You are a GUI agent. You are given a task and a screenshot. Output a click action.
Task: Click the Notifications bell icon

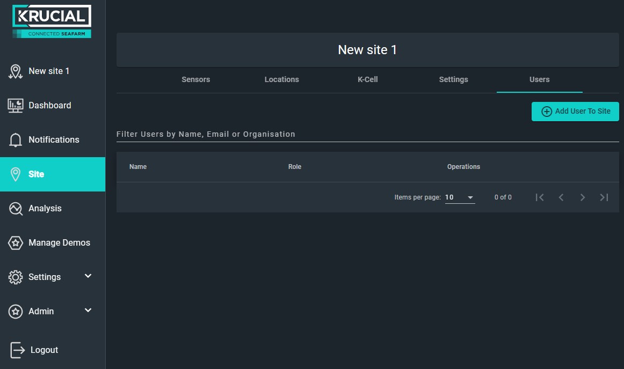pos(16,140)
